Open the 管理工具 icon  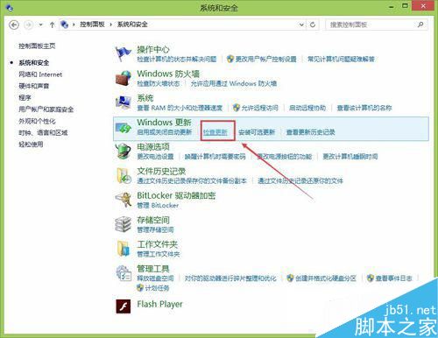[124, 273]
